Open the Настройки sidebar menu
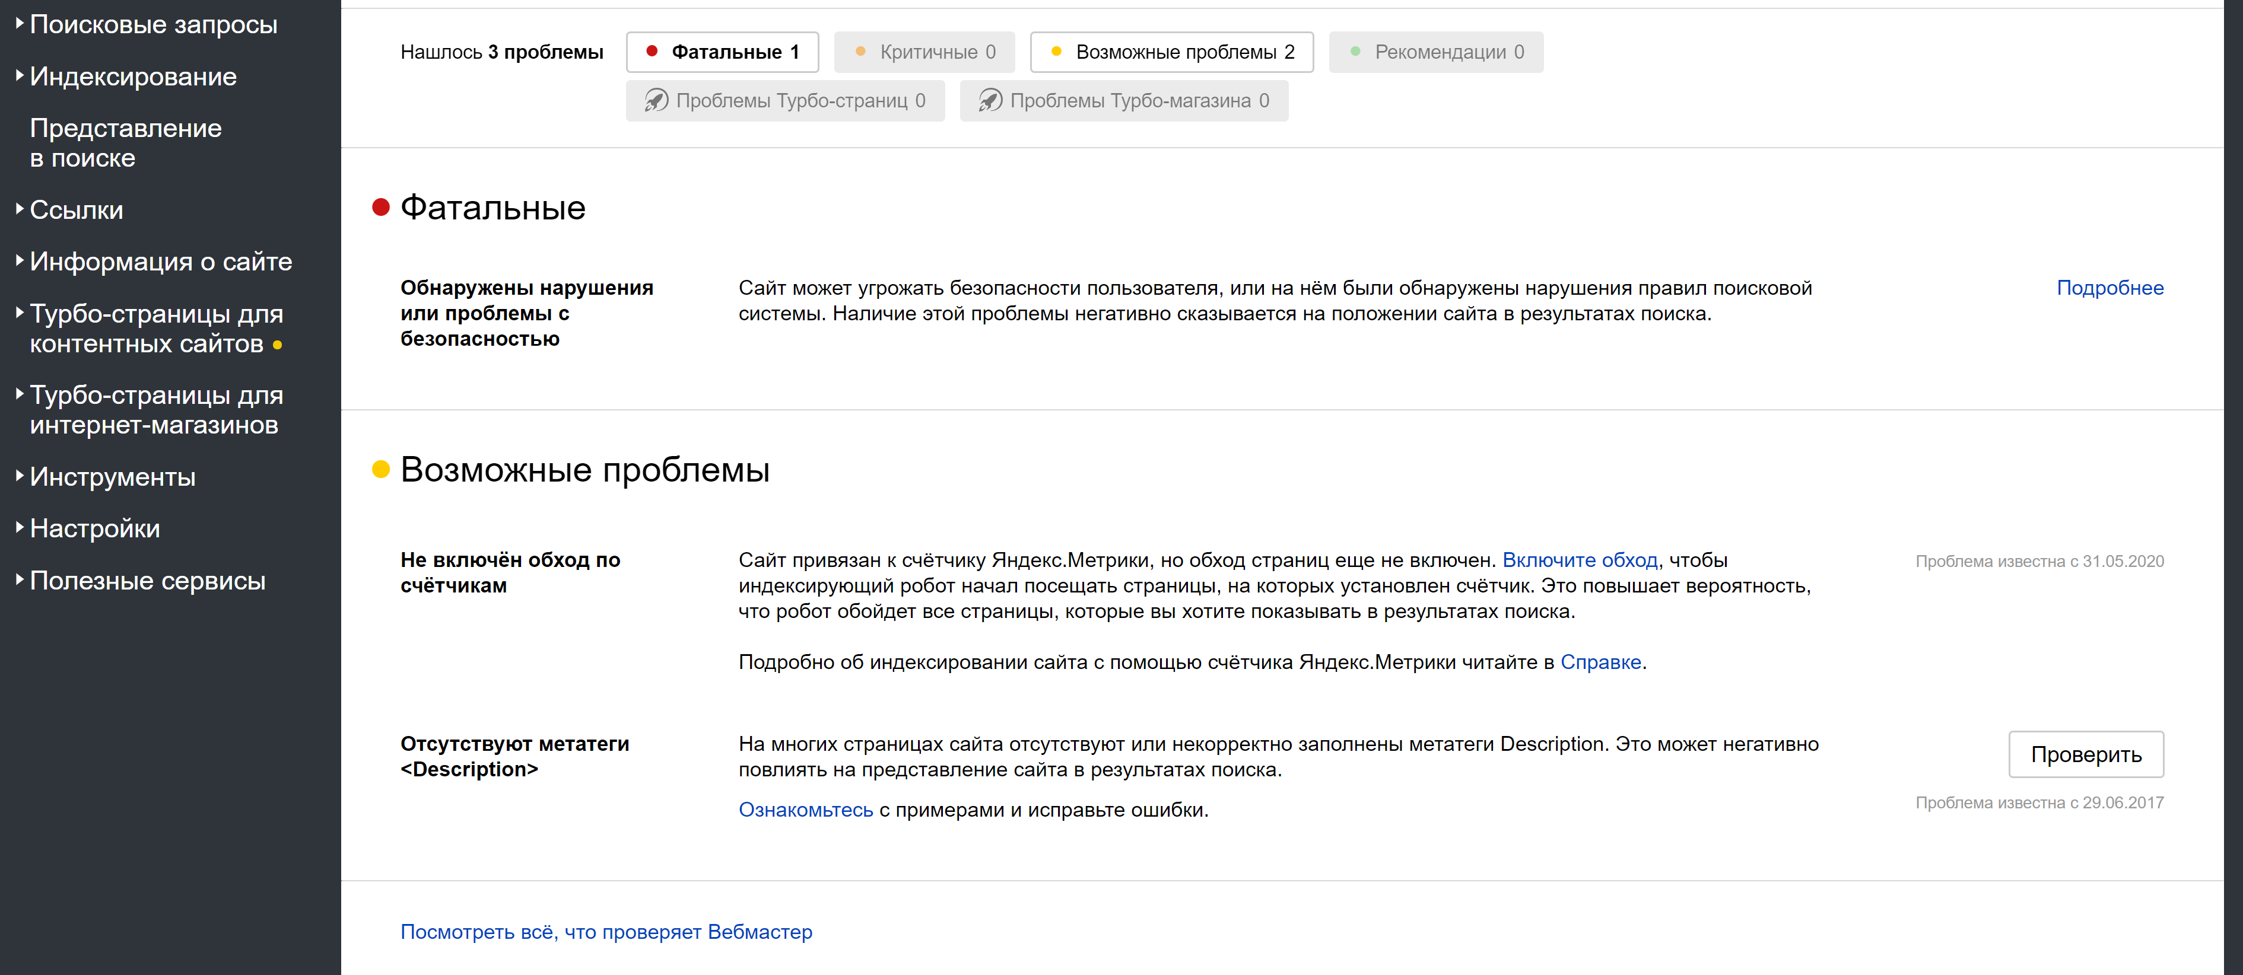 pyautogui.click(x=95, y=528)
